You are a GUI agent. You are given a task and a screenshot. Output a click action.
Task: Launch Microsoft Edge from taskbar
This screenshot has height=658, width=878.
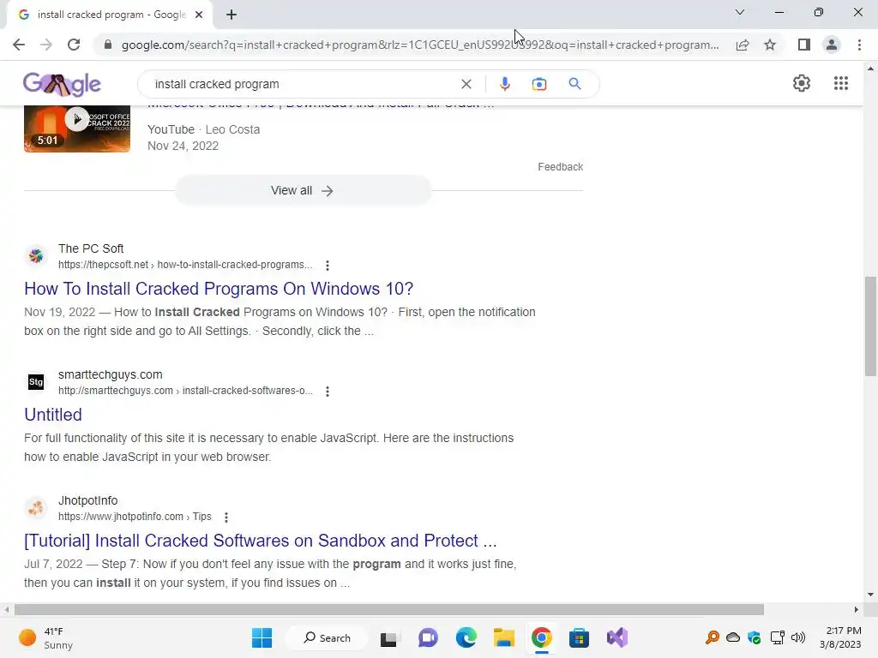tap(466, 637)
